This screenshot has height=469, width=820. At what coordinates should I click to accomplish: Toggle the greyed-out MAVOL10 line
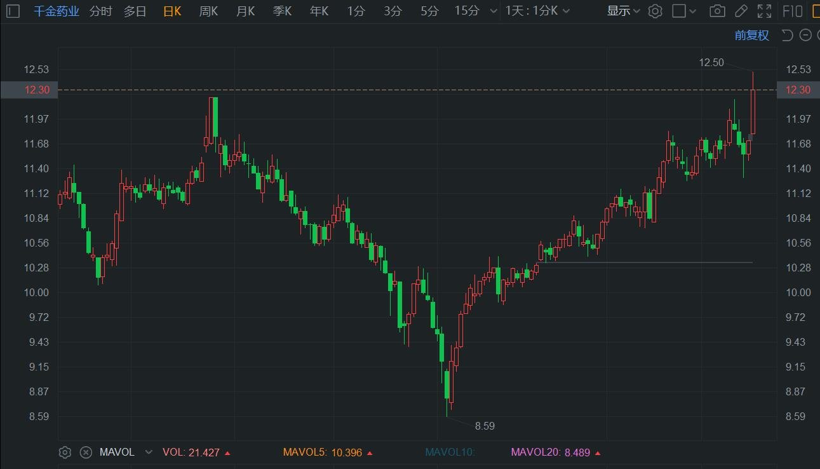click(x=450, y=452)
